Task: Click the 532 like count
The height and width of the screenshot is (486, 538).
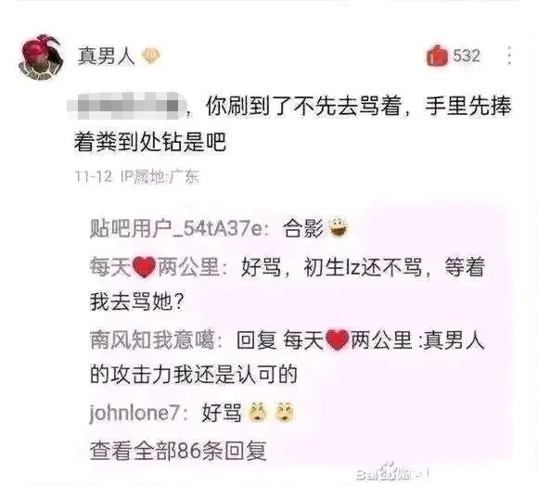Action: tap(467, 56)
